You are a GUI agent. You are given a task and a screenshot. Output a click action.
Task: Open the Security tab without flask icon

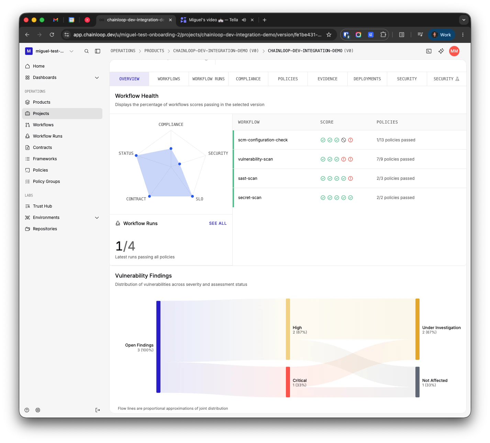pos(407,79)
